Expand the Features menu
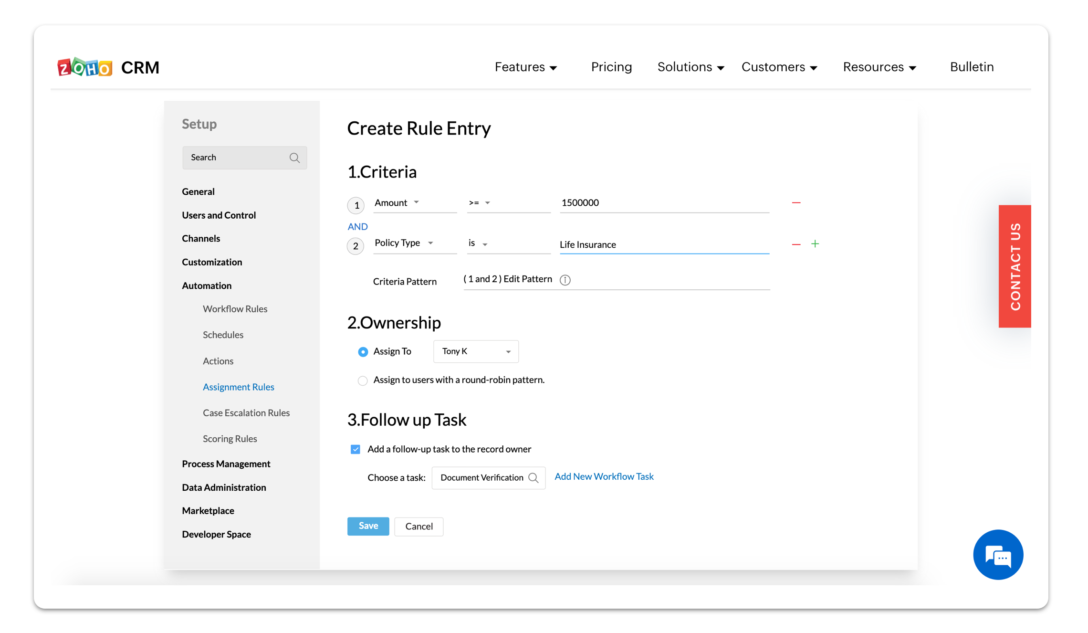Viewport: 1088px width, 633px height. pyautogui.click(x=526, y=67)
